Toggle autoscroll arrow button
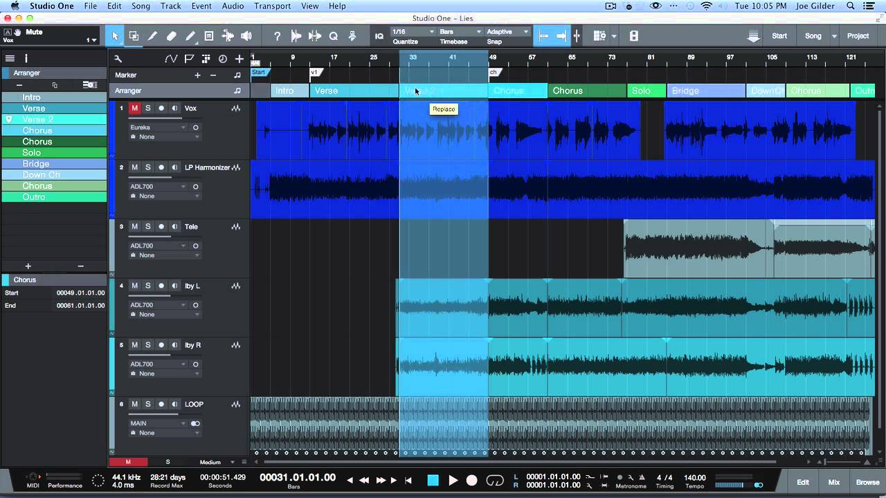Image resolution: width=886 pixels, height=498 pixels. tap(561, 36)
